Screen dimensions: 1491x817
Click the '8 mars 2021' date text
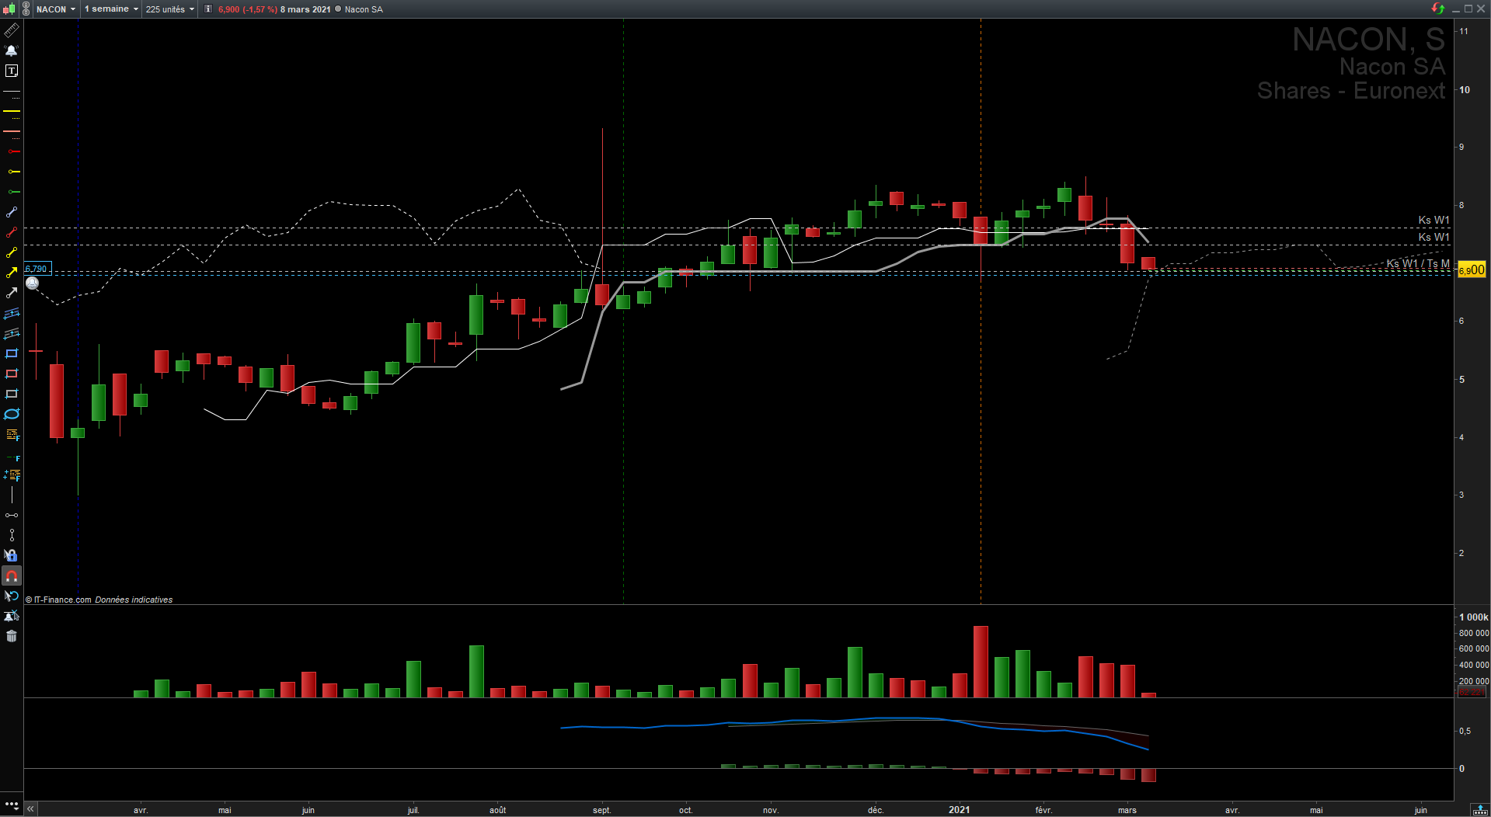305,9
